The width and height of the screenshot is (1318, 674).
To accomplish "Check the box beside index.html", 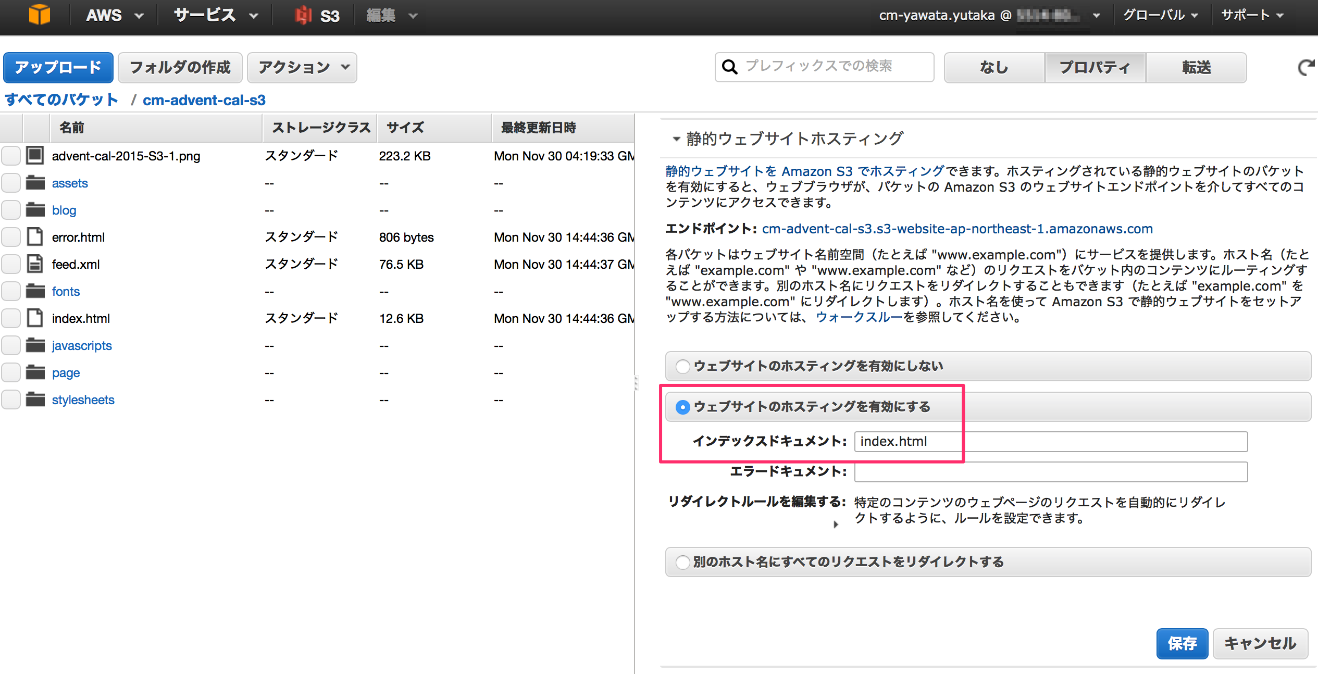I will point(11,318).
